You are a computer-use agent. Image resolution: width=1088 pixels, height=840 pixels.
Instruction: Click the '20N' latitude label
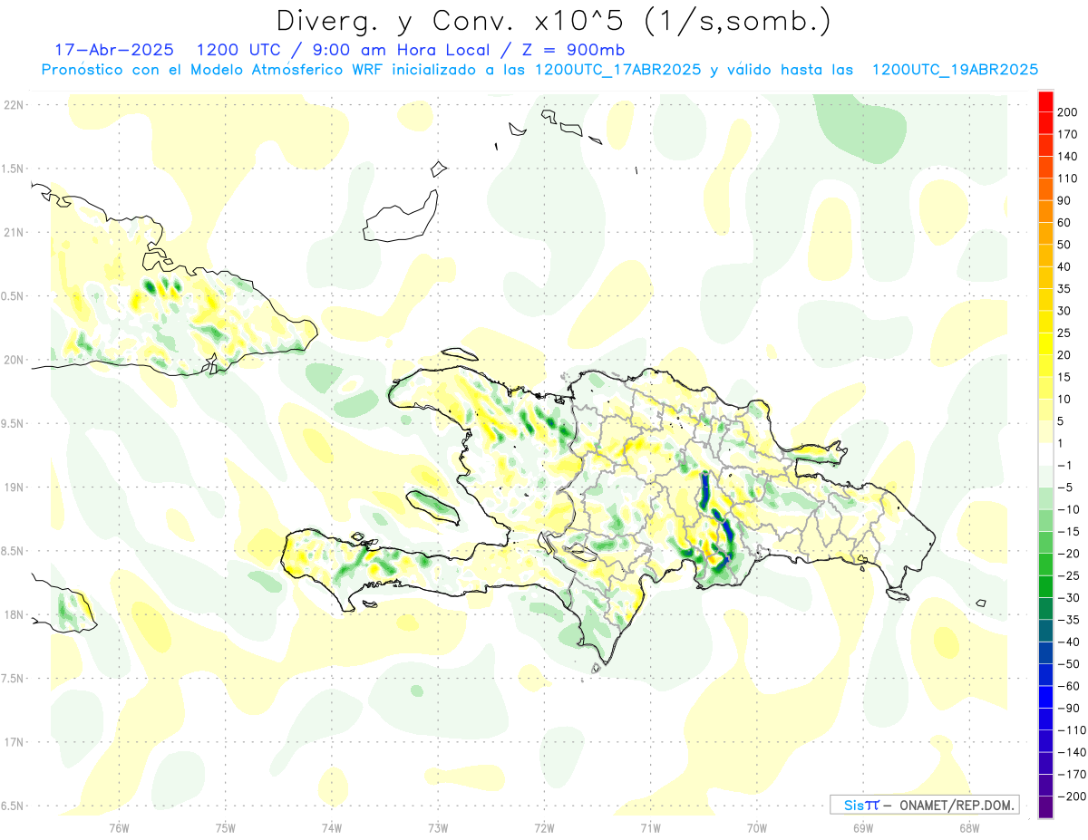click(x=13, y=360)
